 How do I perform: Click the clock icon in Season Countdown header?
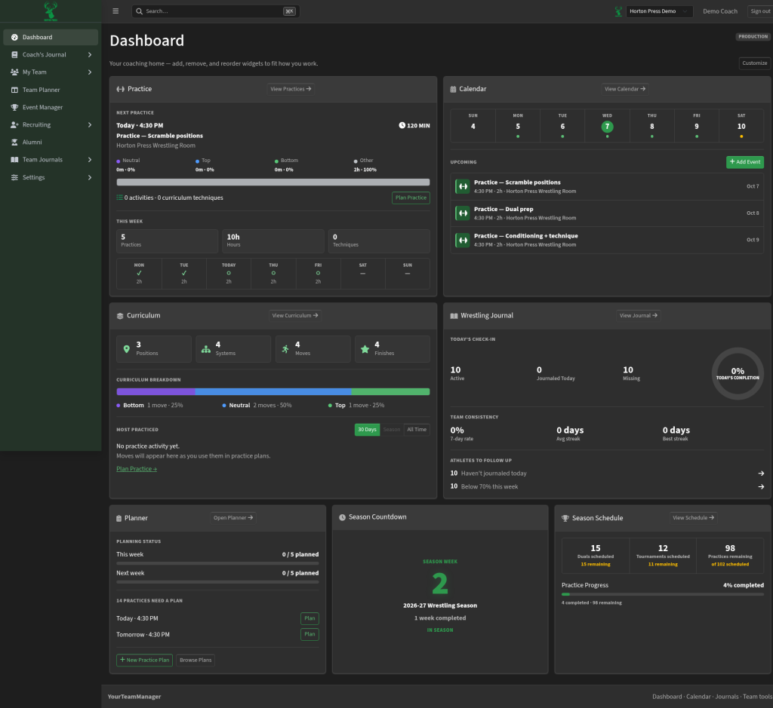click(x=342, y=517)
